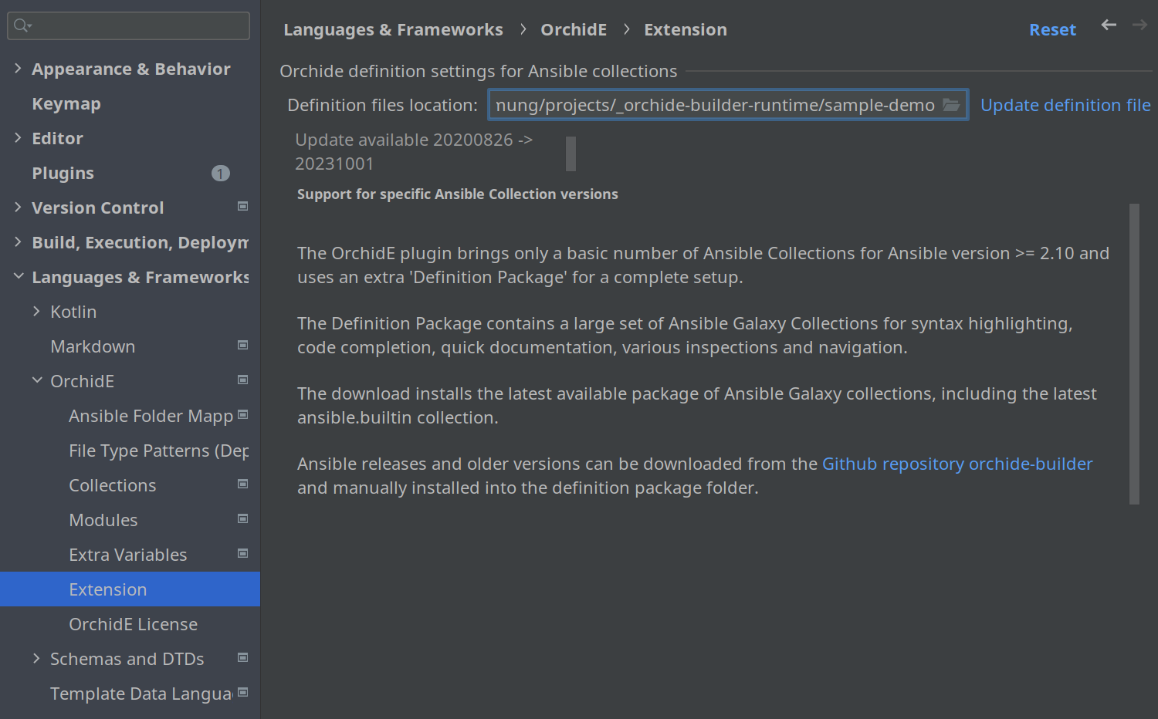Click the Plugins update badge showing 1

[x=221, y=174]
